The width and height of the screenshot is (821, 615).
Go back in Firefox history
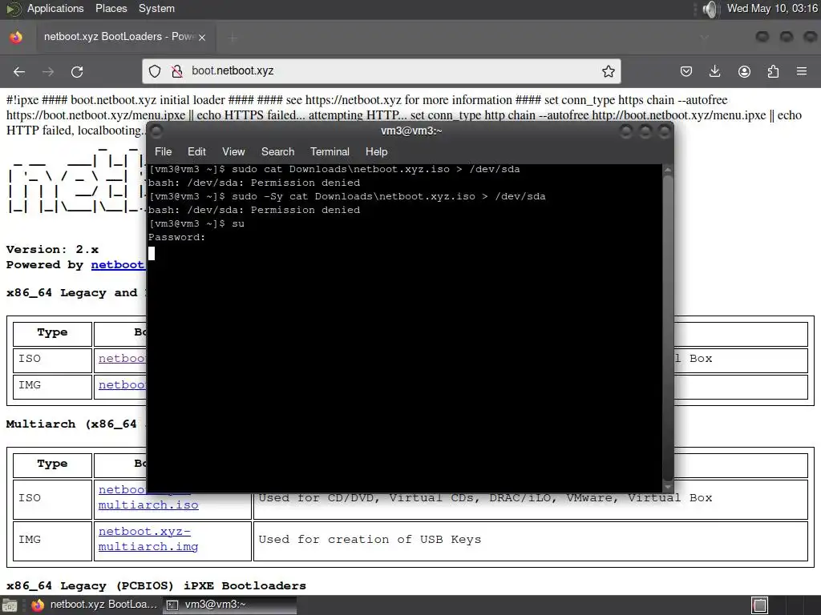[x=19, y=71]
